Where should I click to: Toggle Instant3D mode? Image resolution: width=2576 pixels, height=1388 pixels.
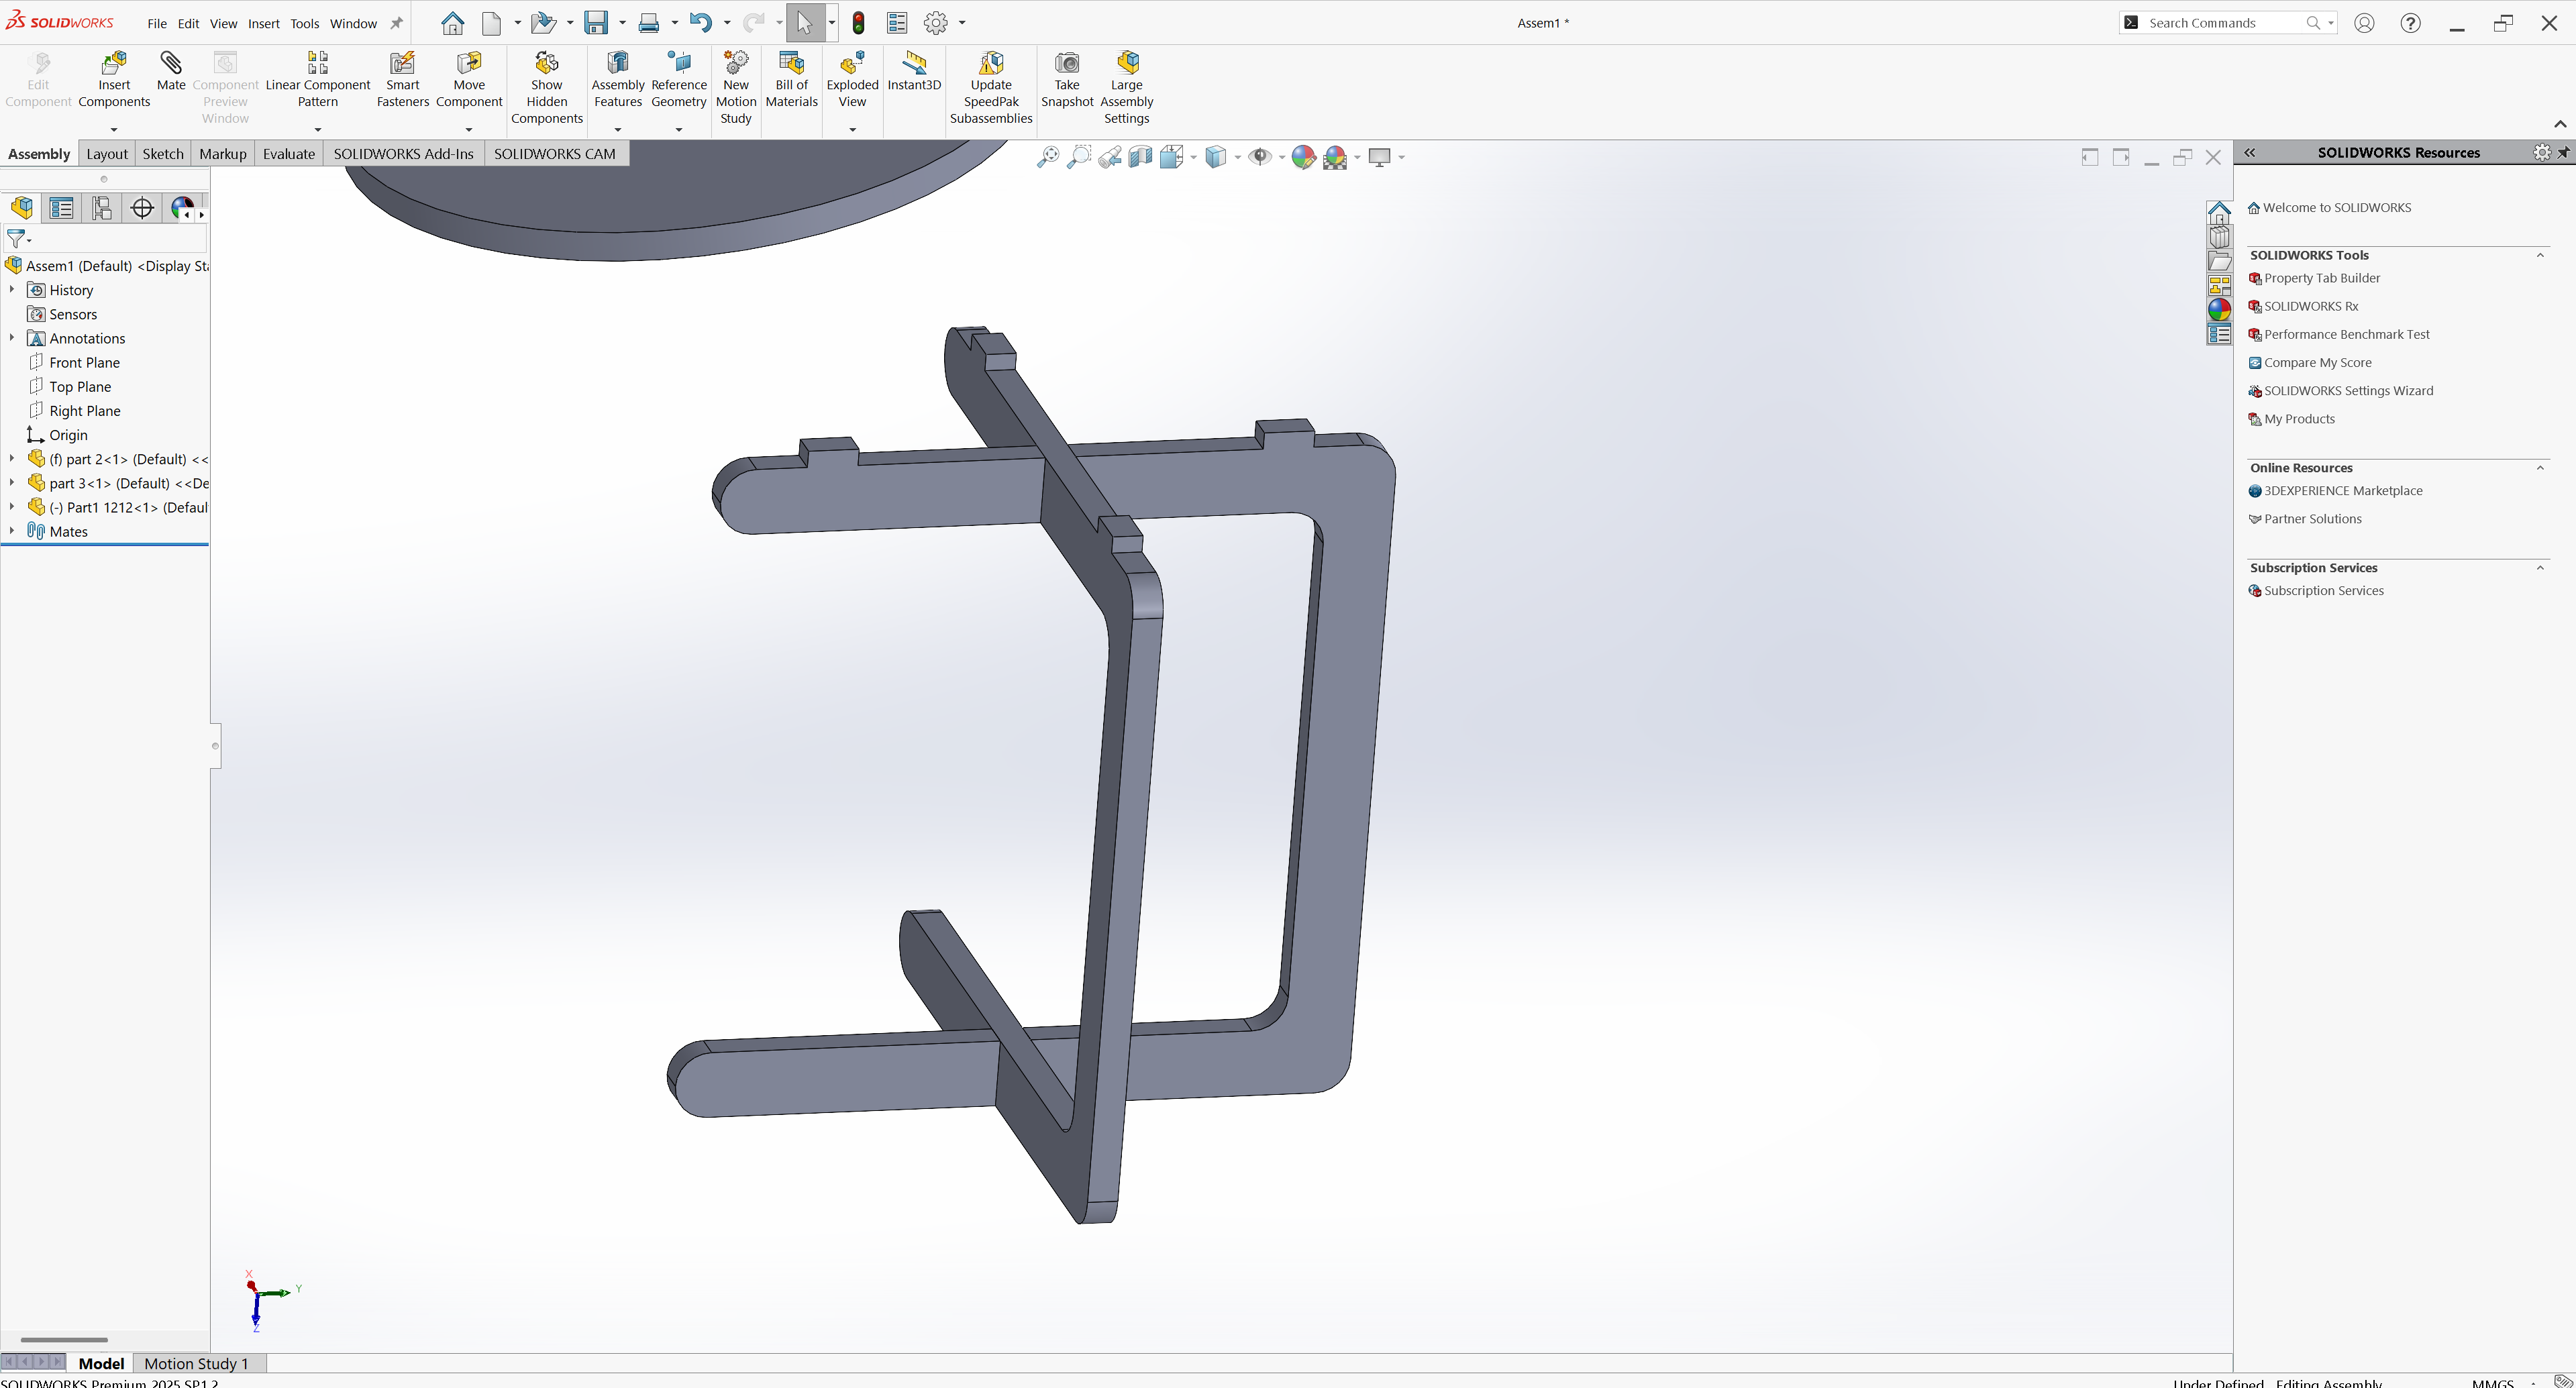[x=914, y=64]
